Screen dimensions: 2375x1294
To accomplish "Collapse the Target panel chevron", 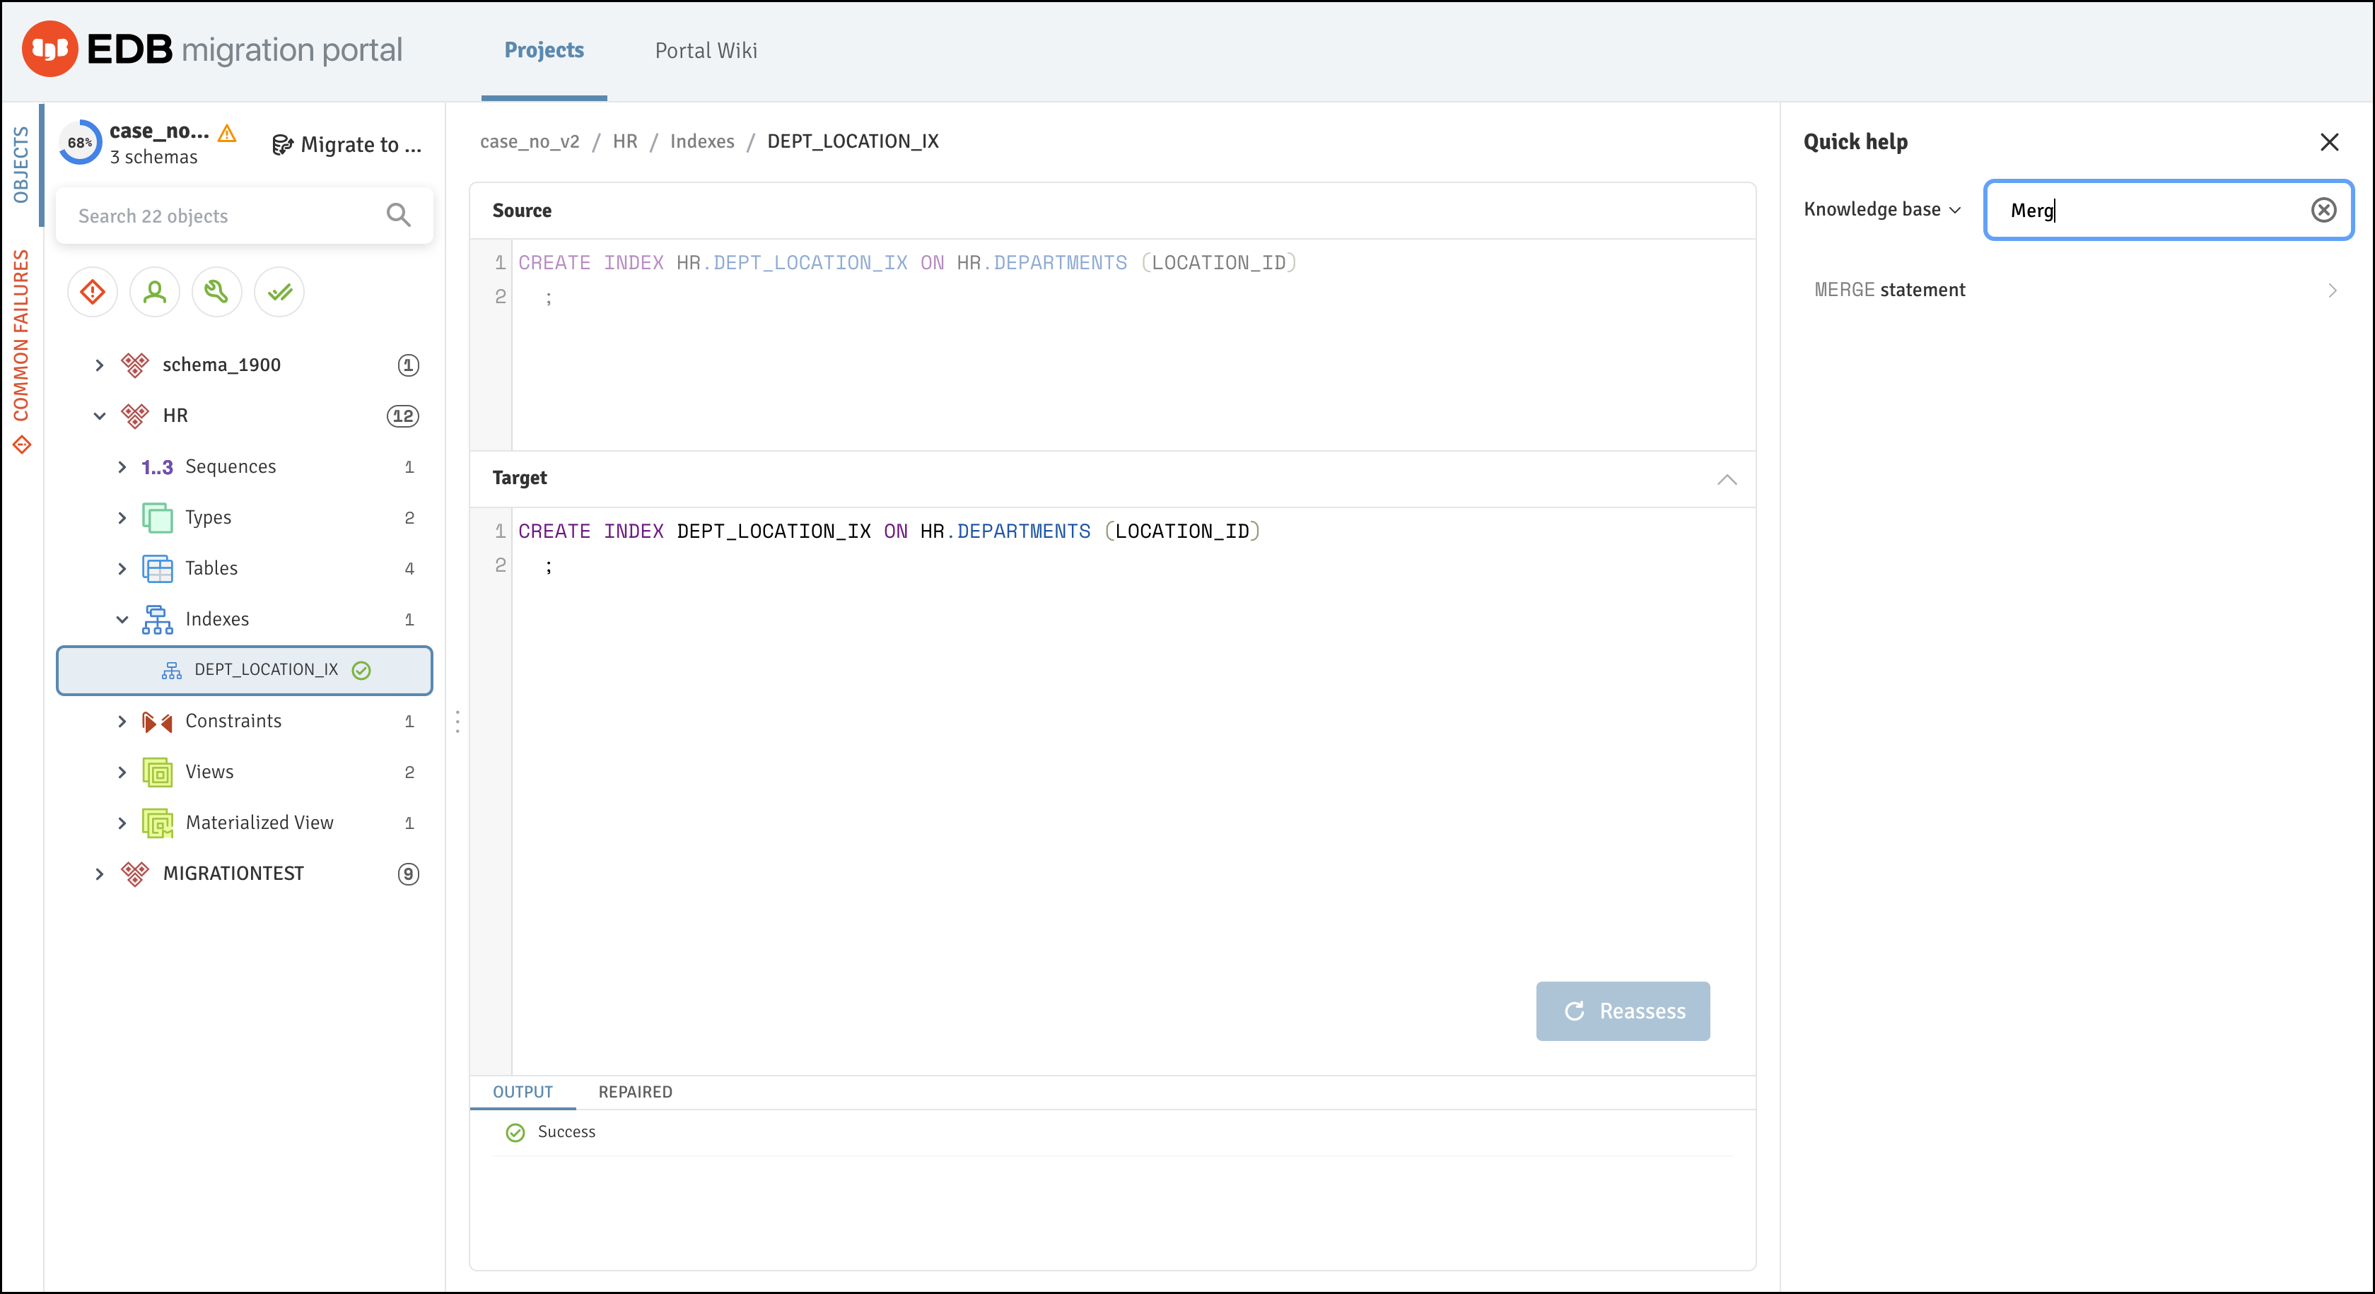I will [x=1727, y=479].
